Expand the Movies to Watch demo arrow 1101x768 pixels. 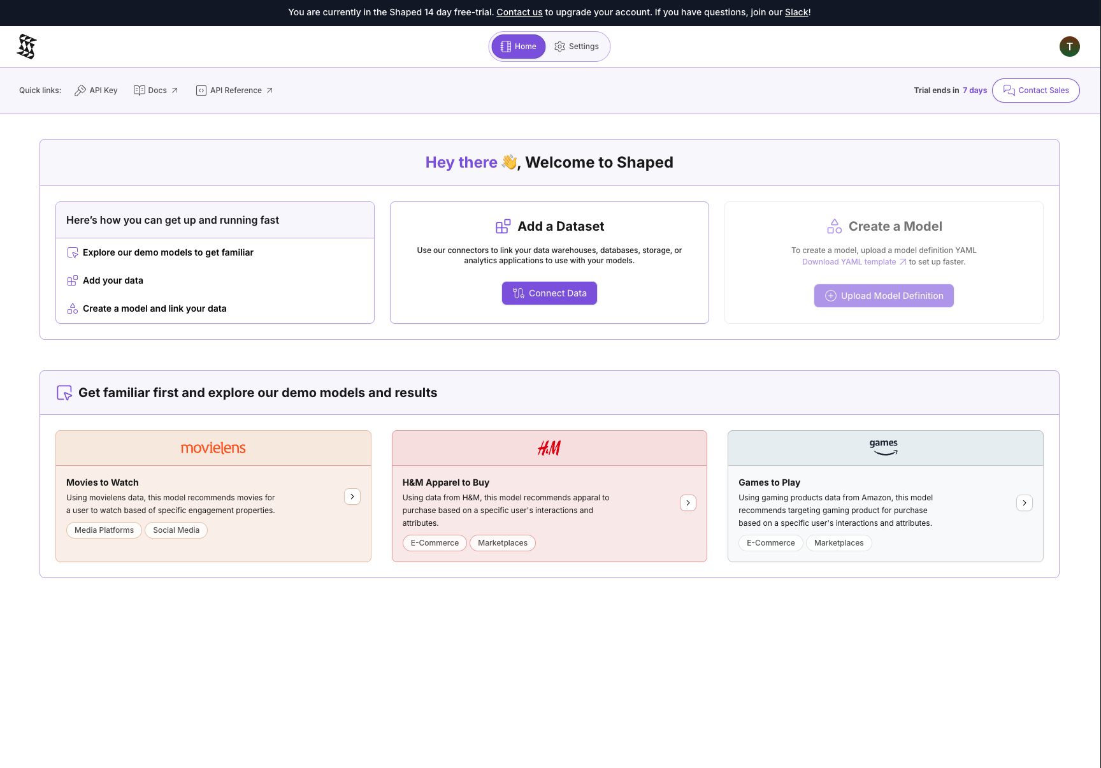[352, 496]
